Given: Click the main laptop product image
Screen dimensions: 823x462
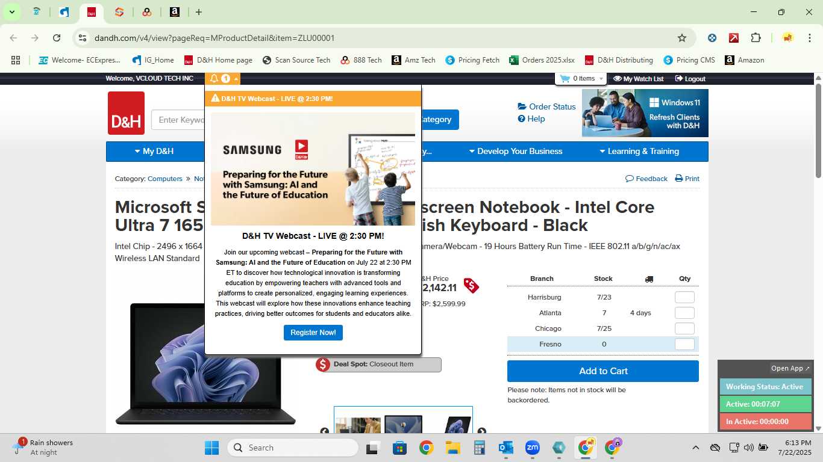Looking at the screenshot, I should [205, 364].
